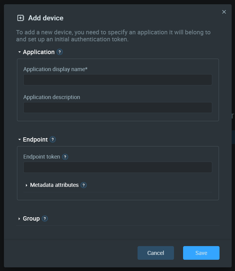Click the Group heading label

click(31, 218)
